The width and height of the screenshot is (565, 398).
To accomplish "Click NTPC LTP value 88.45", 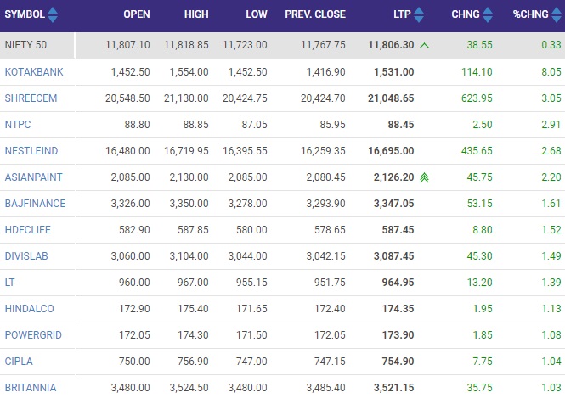I will point(401,125).
